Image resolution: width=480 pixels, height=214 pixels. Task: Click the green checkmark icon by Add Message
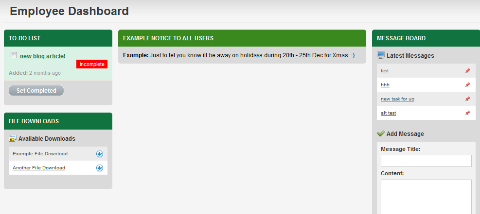381,133
